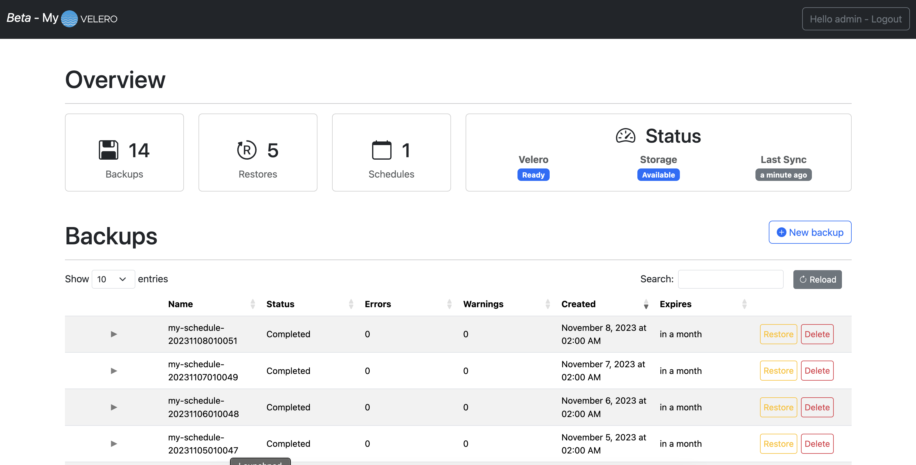Focus the backups Search field
The height and width of the screenshot is (465, 916).
click(730, 279)
